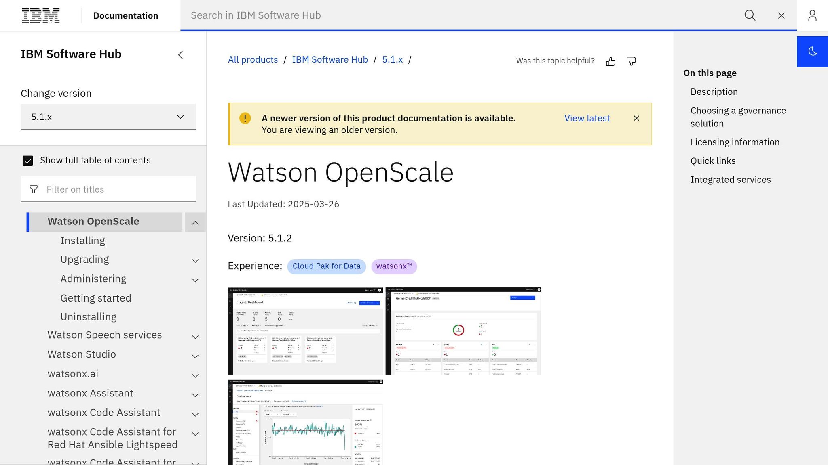Click the IBM logo

click(x=40, y=15)
